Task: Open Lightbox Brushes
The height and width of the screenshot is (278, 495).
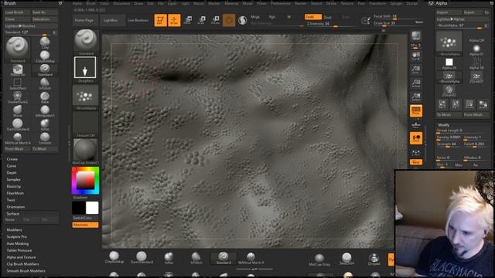Action: [x=31, y=25]
